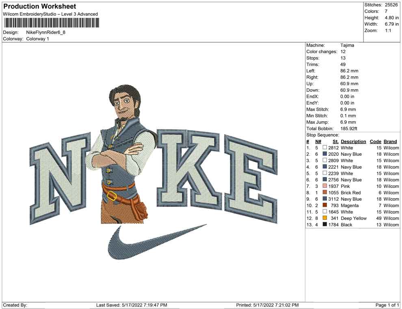Select the white swatch beside 2239
This screenshot has width=402, height=309.
(325, 173)
